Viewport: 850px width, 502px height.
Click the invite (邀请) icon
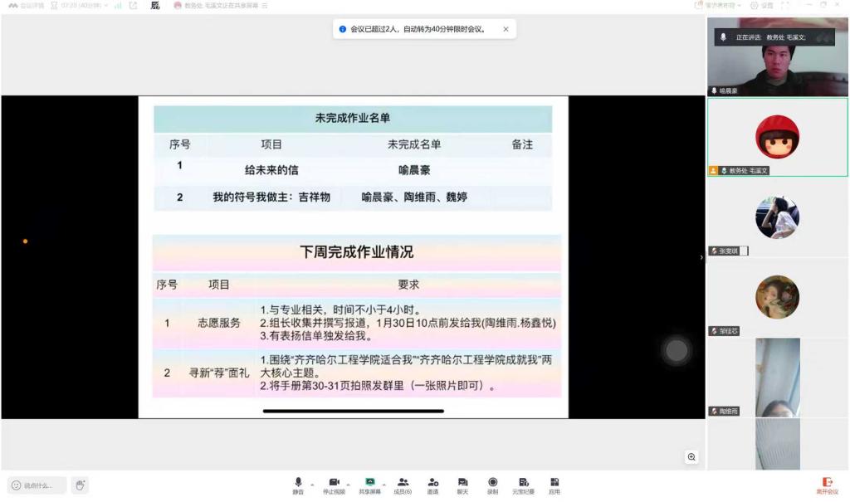(x=432, y=483)
